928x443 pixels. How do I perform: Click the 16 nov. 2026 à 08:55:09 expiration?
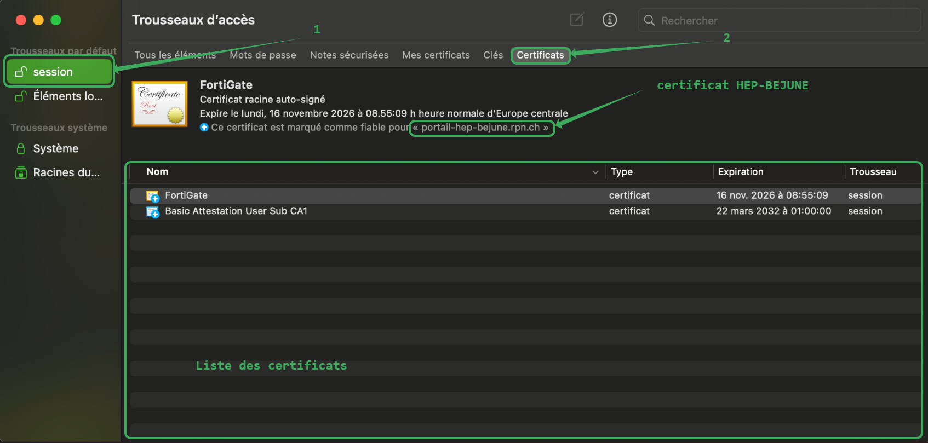[772, 195]
